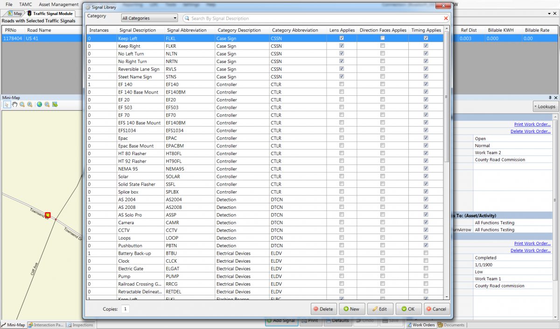
Task: Open the All Categories dropdown
Action: [x=149, y=18]
